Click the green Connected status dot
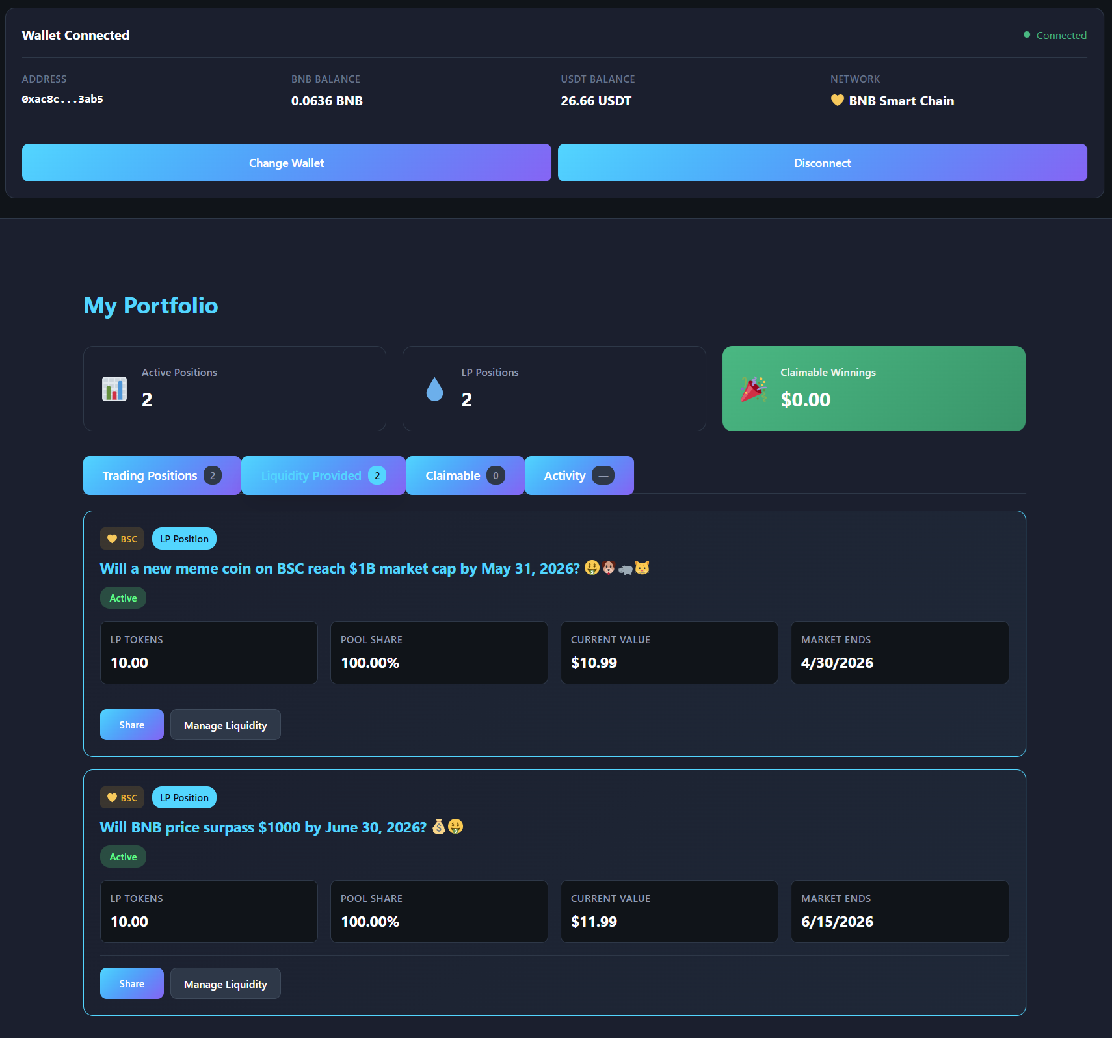The width and height of the screenshot is (1112, 1038). tap(1027, 35)
